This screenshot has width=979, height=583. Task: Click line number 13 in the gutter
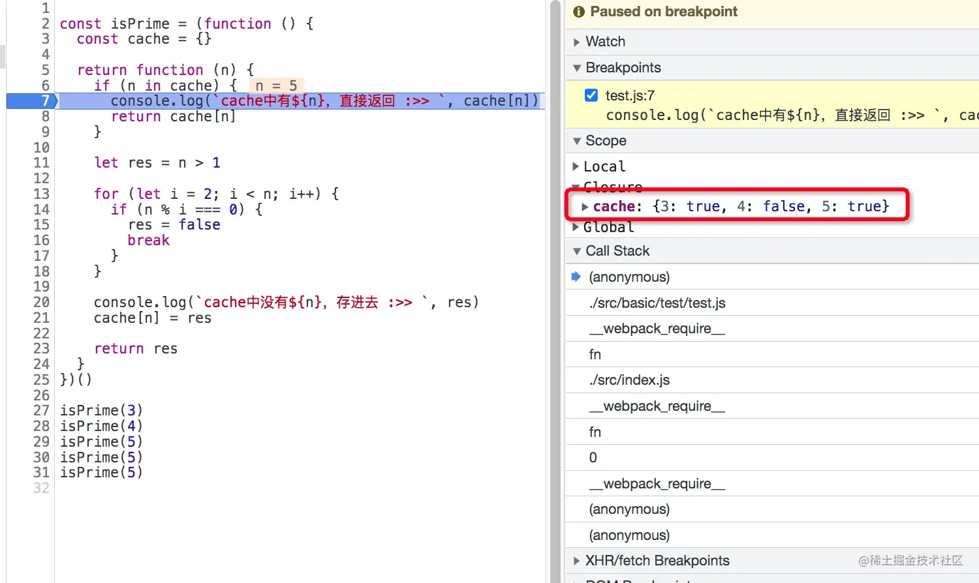pos(41,194)
